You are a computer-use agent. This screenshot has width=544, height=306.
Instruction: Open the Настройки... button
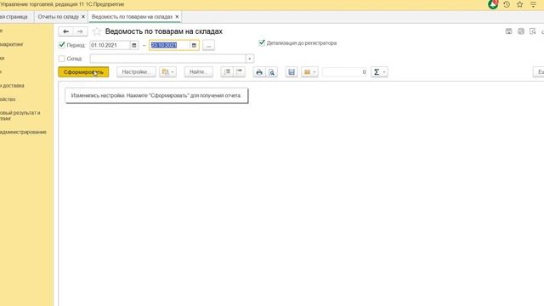pos(136,71)
